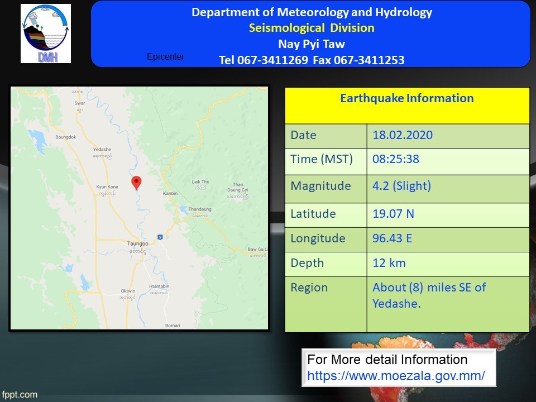Click the Thandaung map label
Viewport: 536px width, 402px height.
tap(200, 209)
